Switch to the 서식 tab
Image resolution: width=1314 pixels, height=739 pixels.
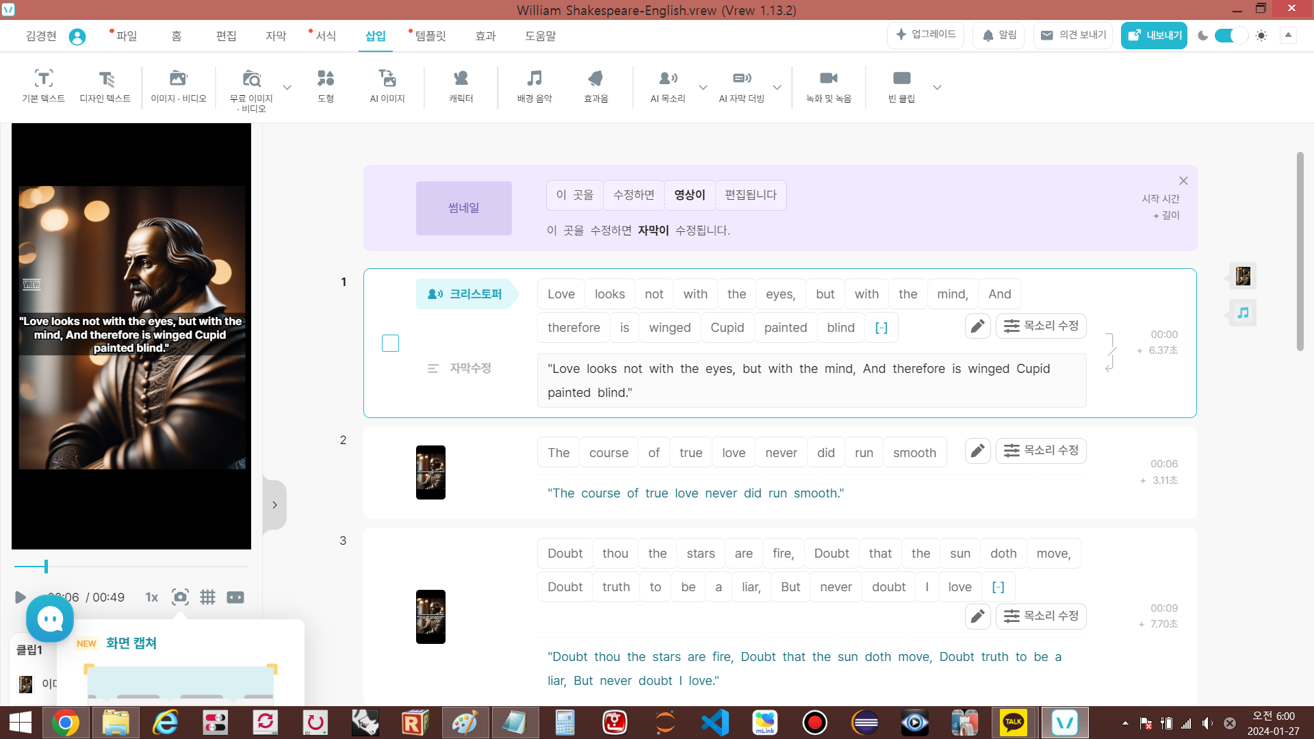[326, 36]
